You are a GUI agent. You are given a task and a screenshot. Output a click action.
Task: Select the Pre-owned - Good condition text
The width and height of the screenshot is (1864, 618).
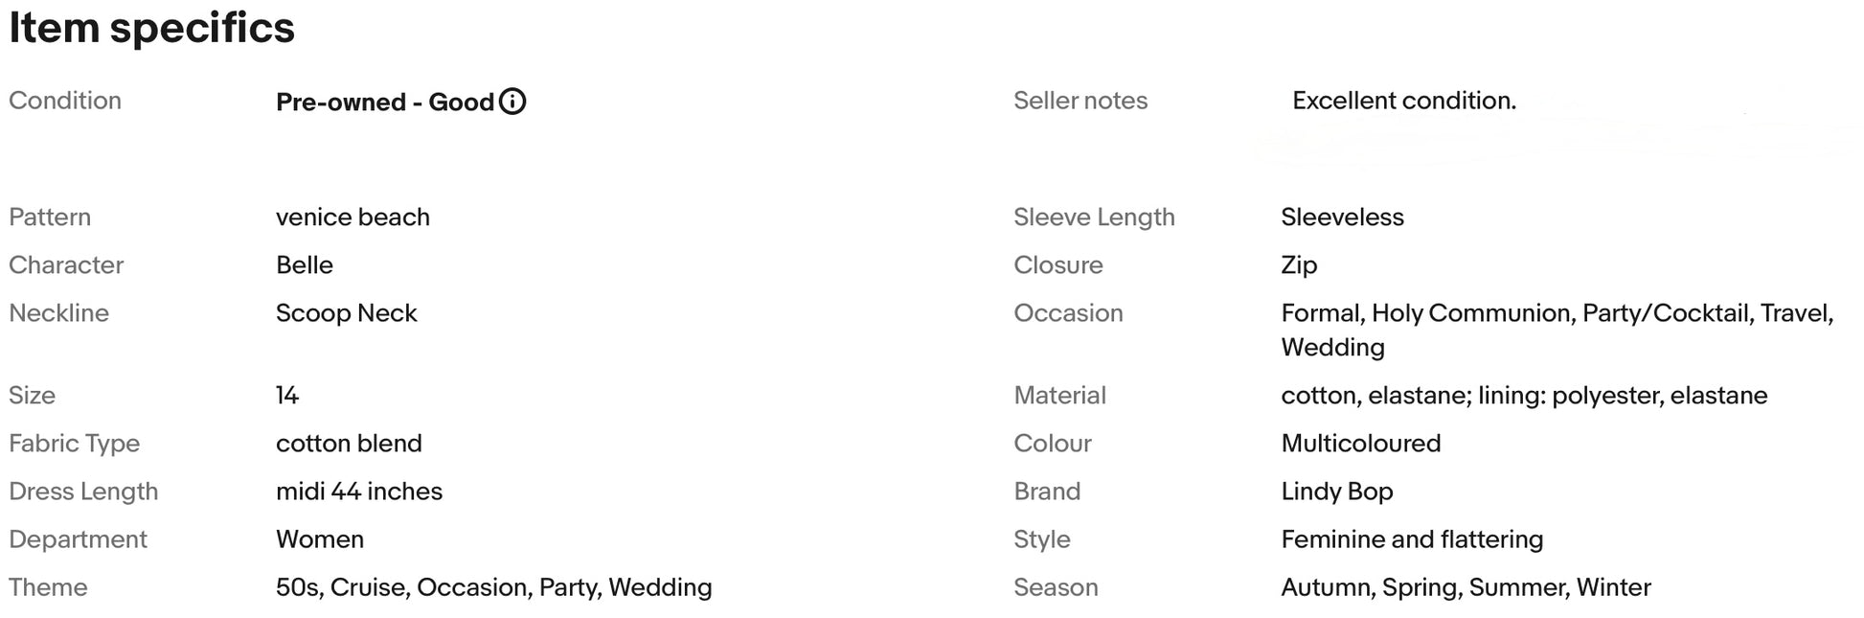(x=385, y=103)
